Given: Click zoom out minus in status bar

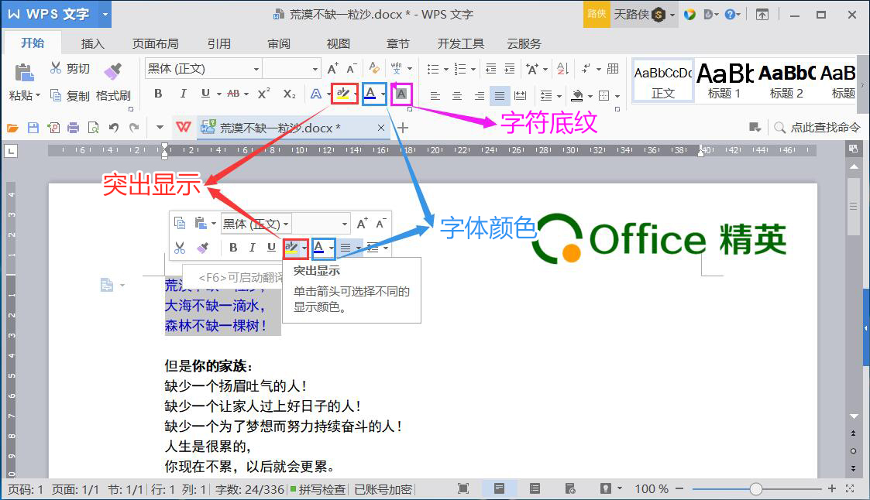Looking at the screenshot, I should pos(679,489).
